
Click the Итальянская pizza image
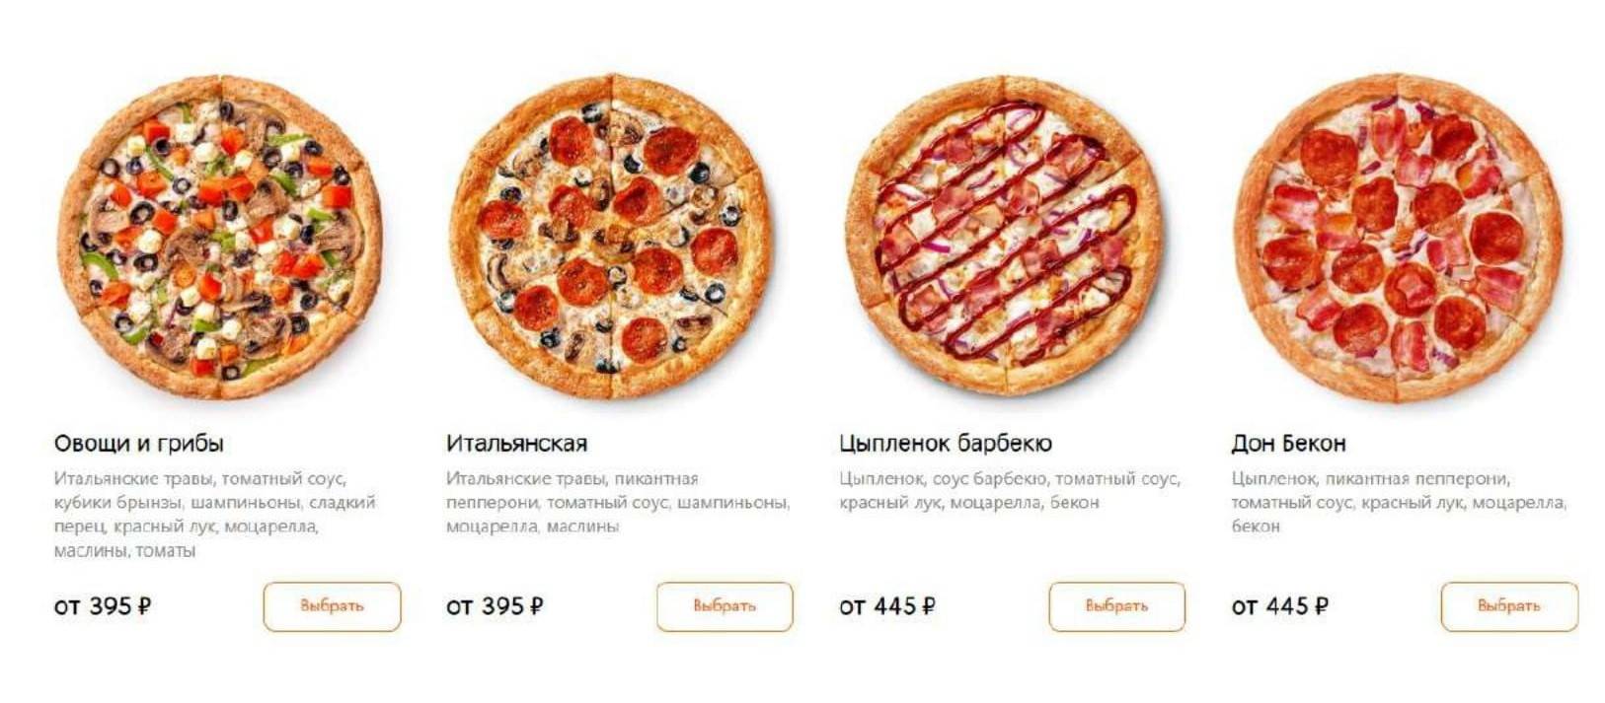point(611,237)
